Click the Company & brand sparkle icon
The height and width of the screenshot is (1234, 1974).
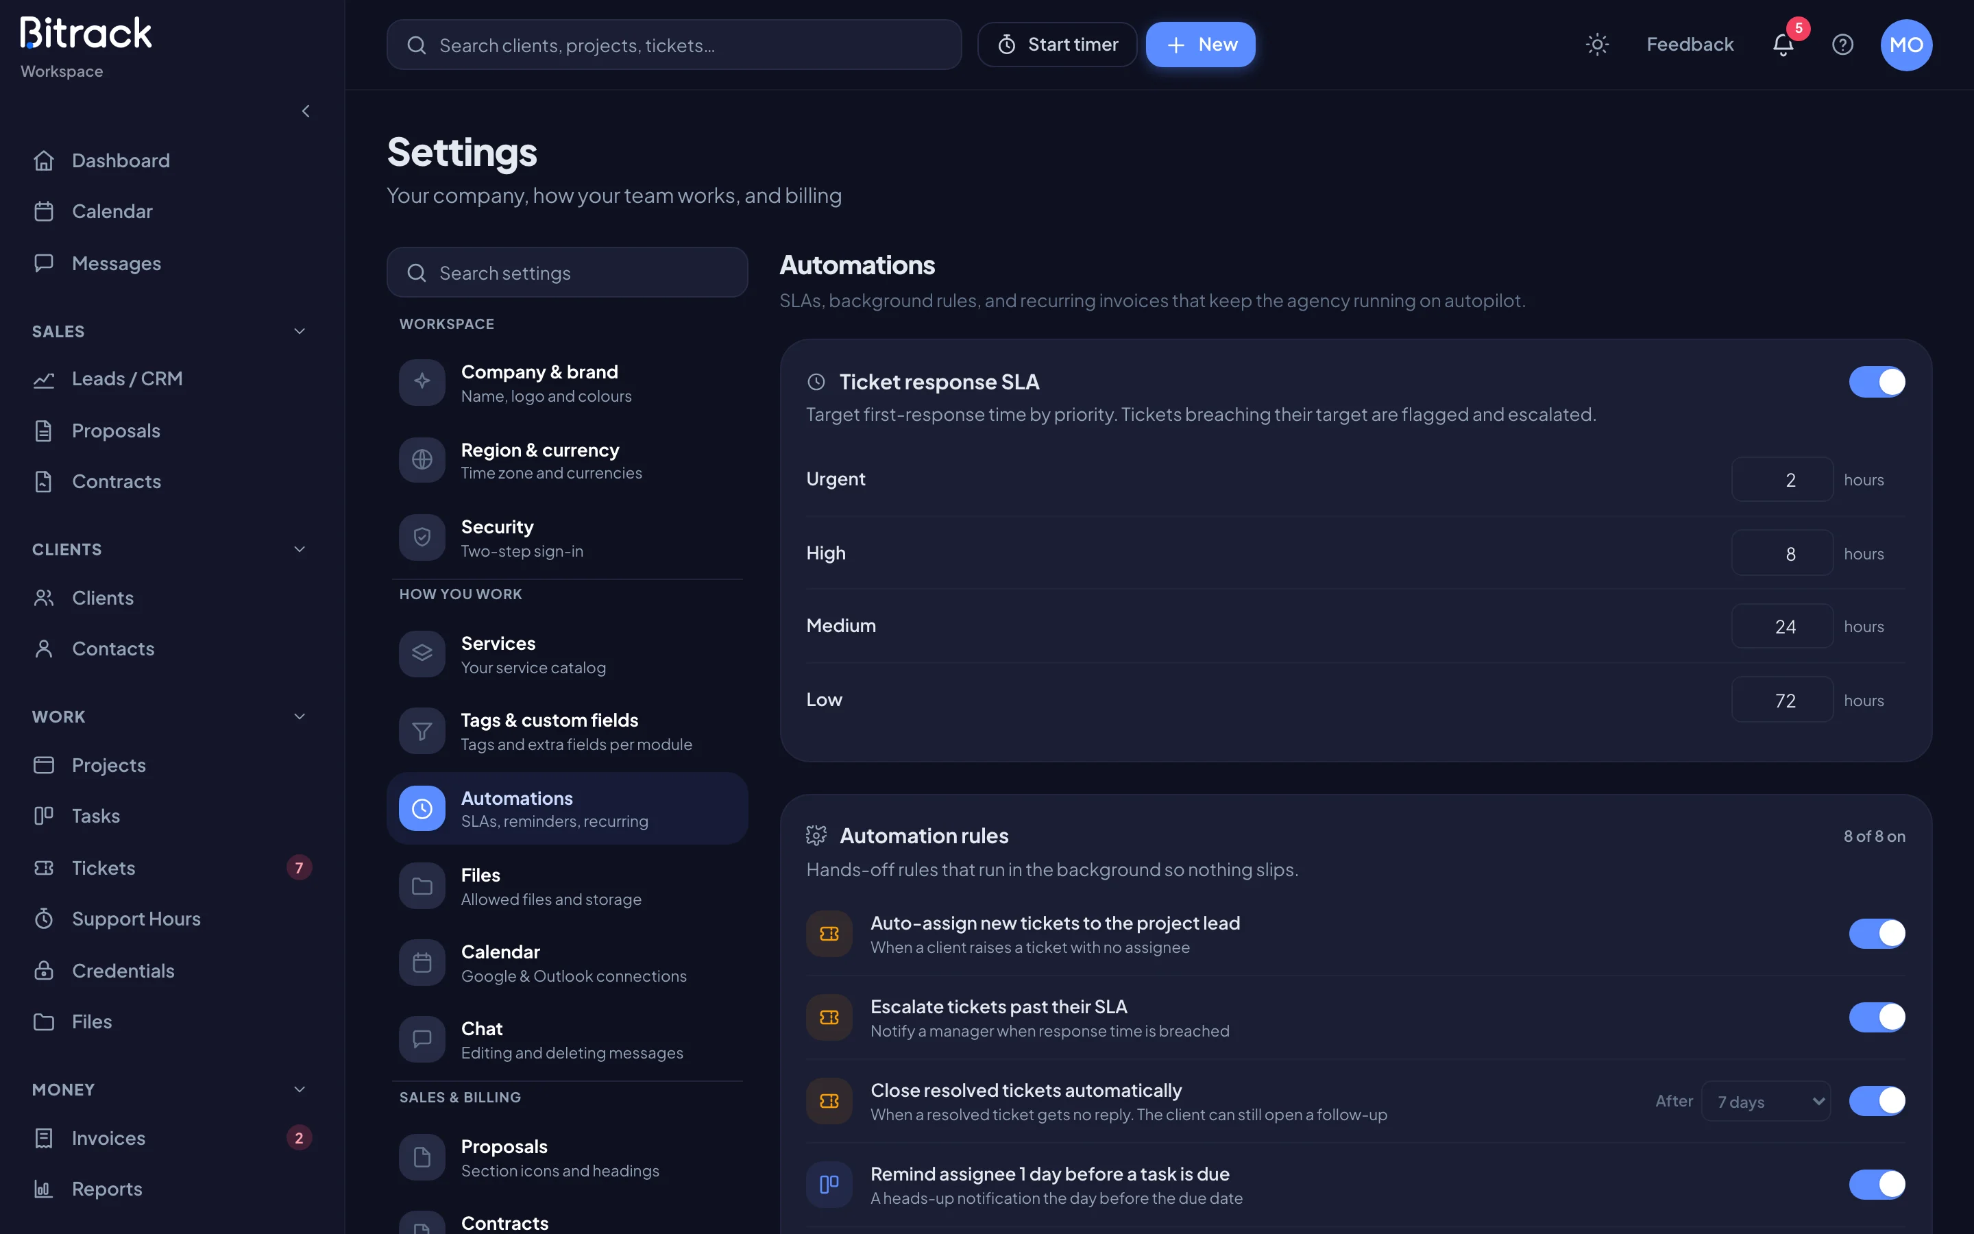coord(422,382)
